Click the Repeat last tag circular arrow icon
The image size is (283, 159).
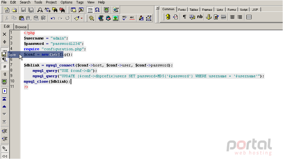click(x=67, y=18)
